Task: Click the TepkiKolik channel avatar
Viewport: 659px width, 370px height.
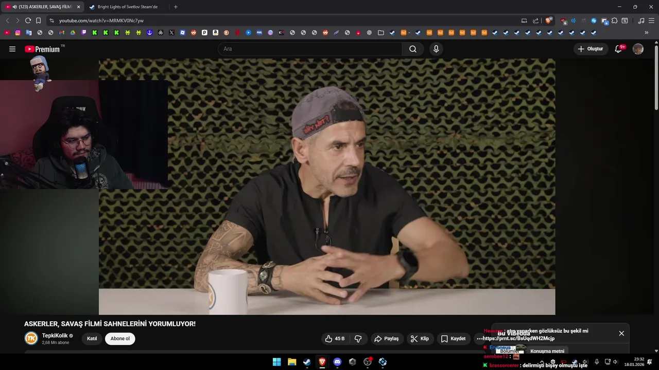Action: pos(31,338)
